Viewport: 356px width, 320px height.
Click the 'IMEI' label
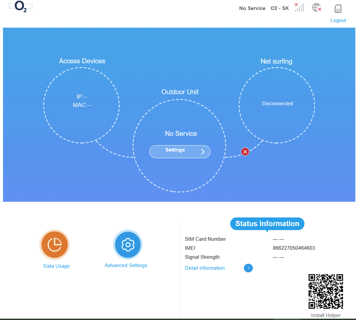coord(190,248)
